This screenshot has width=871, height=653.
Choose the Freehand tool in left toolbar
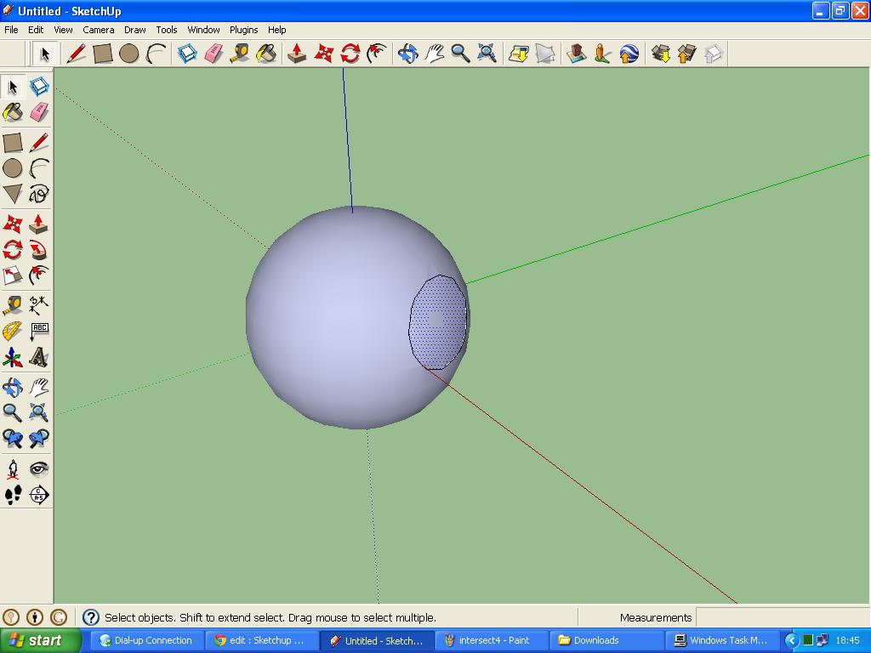click(x=39, y=195)
